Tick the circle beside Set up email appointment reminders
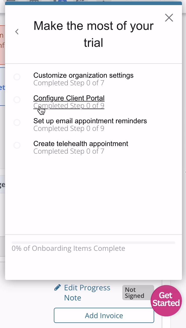186x328 pixels. tap(17, 122)
